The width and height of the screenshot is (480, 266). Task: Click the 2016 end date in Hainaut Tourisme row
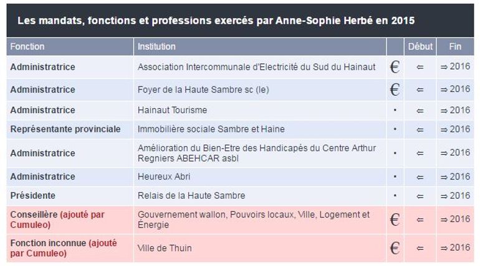456,110
